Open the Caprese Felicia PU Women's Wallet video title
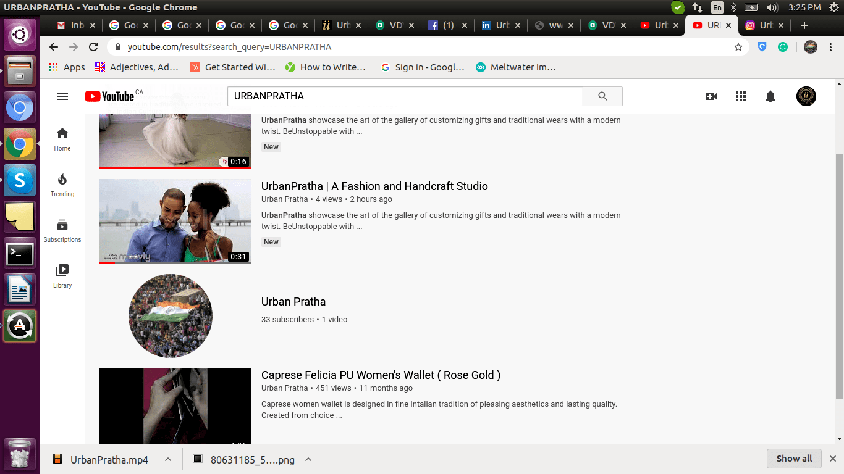Screen dimensions: 844x474 coord(381,375)
